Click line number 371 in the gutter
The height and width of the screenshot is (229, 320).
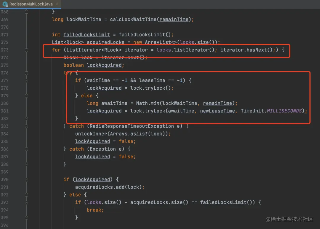coord(4,35)
